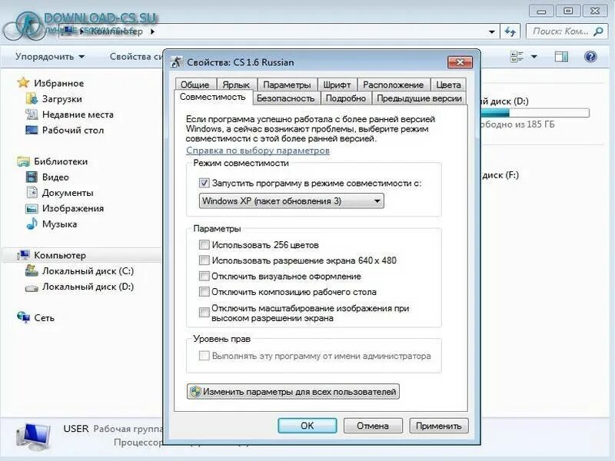Select Недавние места in sidebar
This screenshot has height=461, width=615.
click(78, 114)
